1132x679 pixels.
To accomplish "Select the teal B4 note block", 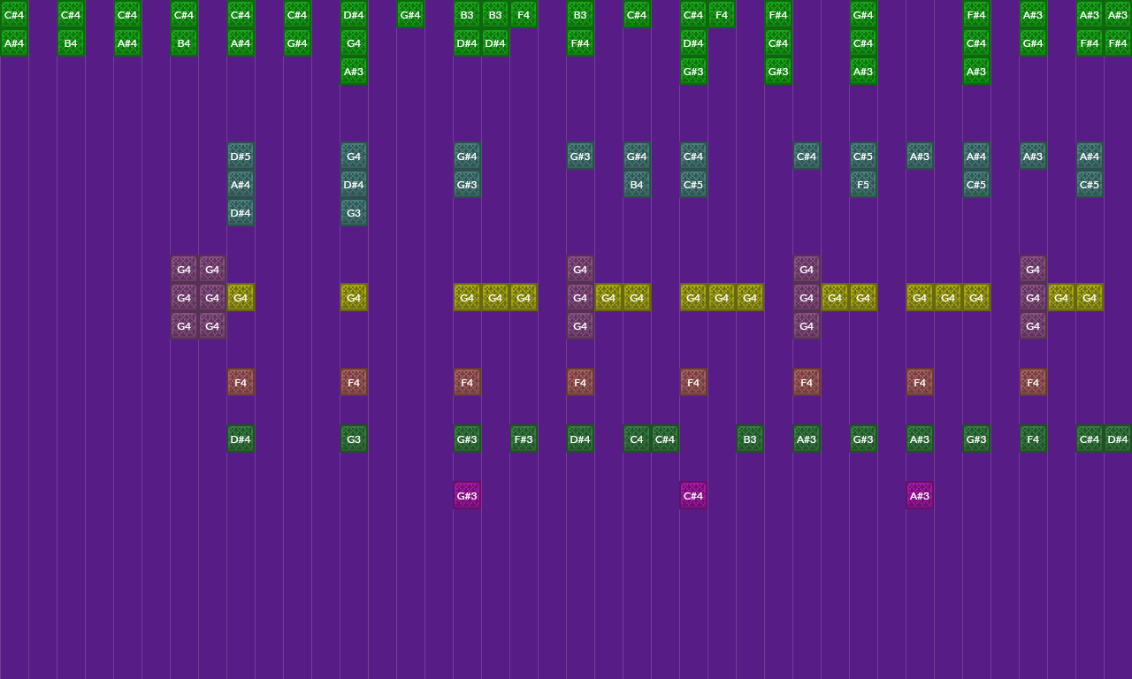I will (x=637, y=185).
